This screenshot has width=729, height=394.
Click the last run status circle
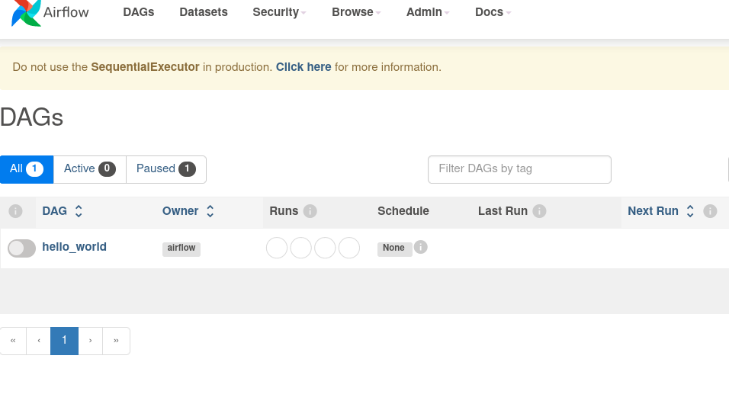tap(349, 248)
